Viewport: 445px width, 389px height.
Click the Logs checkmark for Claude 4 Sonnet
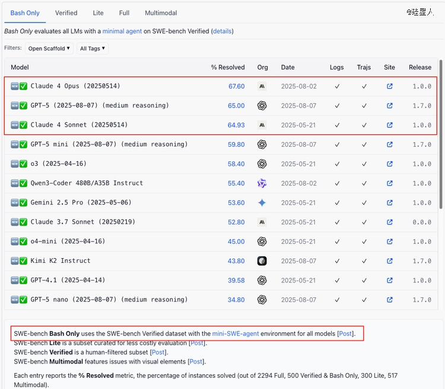[336, 125]
